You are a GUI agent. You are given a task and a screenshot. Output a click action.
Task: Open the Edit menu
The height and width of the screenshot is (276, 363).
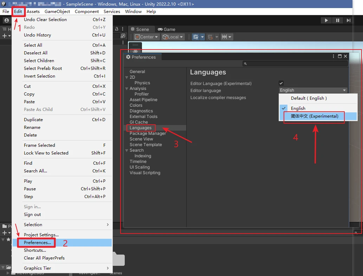point(18,11)
